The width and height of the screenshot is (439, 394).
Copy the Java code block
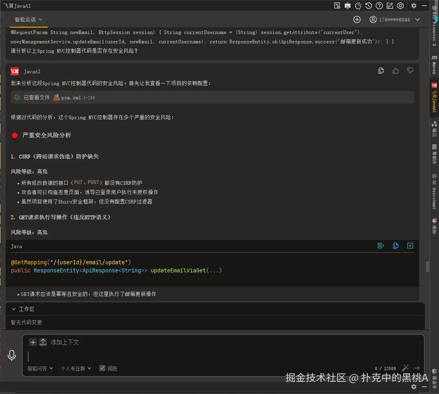[x=396, y=246]
